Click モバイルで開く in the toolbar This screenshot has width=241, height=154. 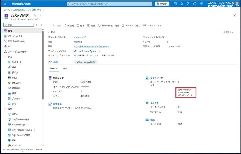(x=131, y=26)
